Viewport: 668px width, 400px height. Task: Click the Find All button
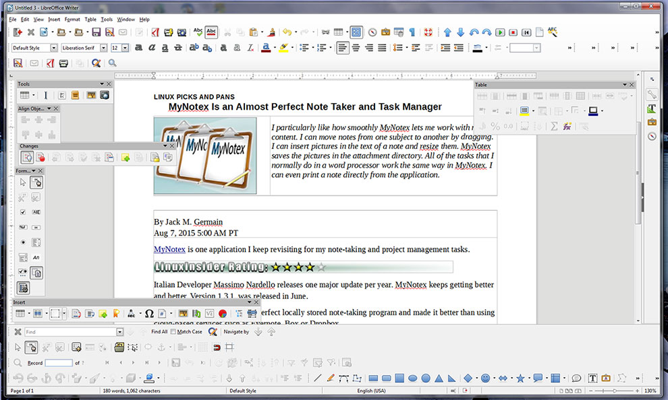[x=159, y=331]
